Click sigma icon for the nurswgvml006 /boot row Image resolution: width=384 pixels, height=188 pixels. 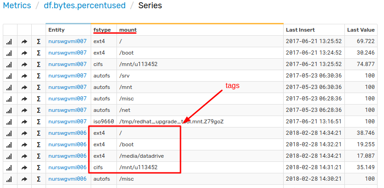(39, 144)
